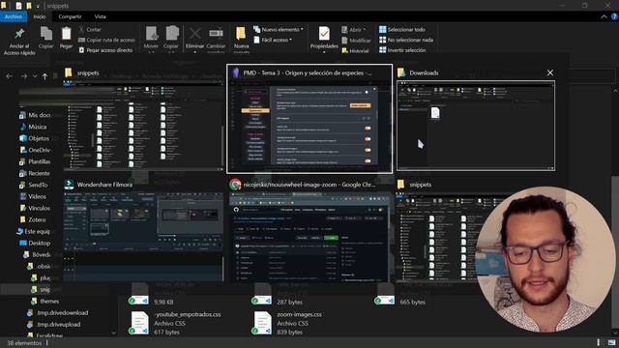Click Pegar acceso directo
619x348 pixels.
click(105, 50)
